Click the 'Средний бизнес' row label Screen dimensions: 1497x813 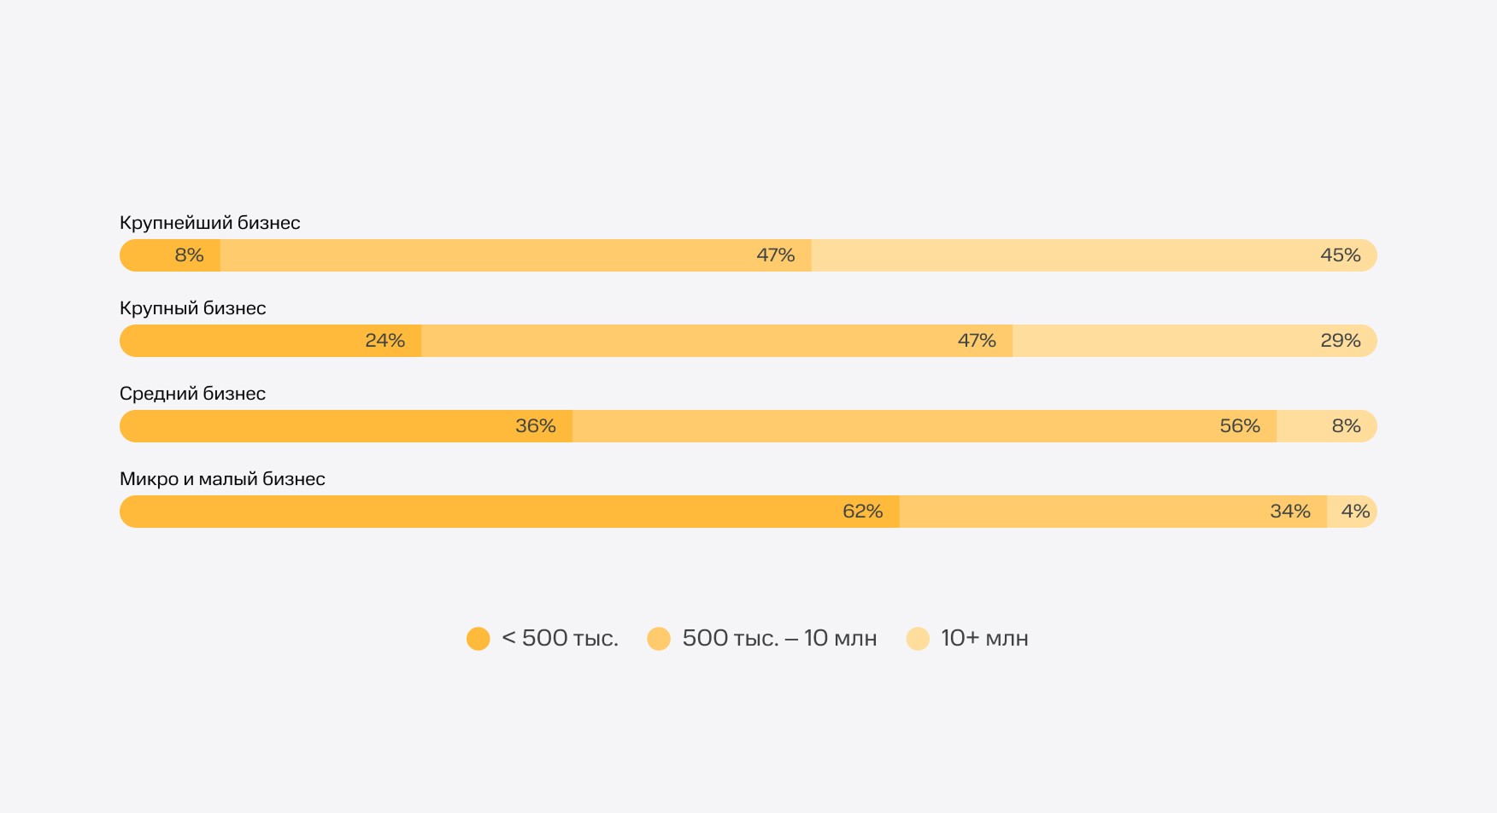193,394
